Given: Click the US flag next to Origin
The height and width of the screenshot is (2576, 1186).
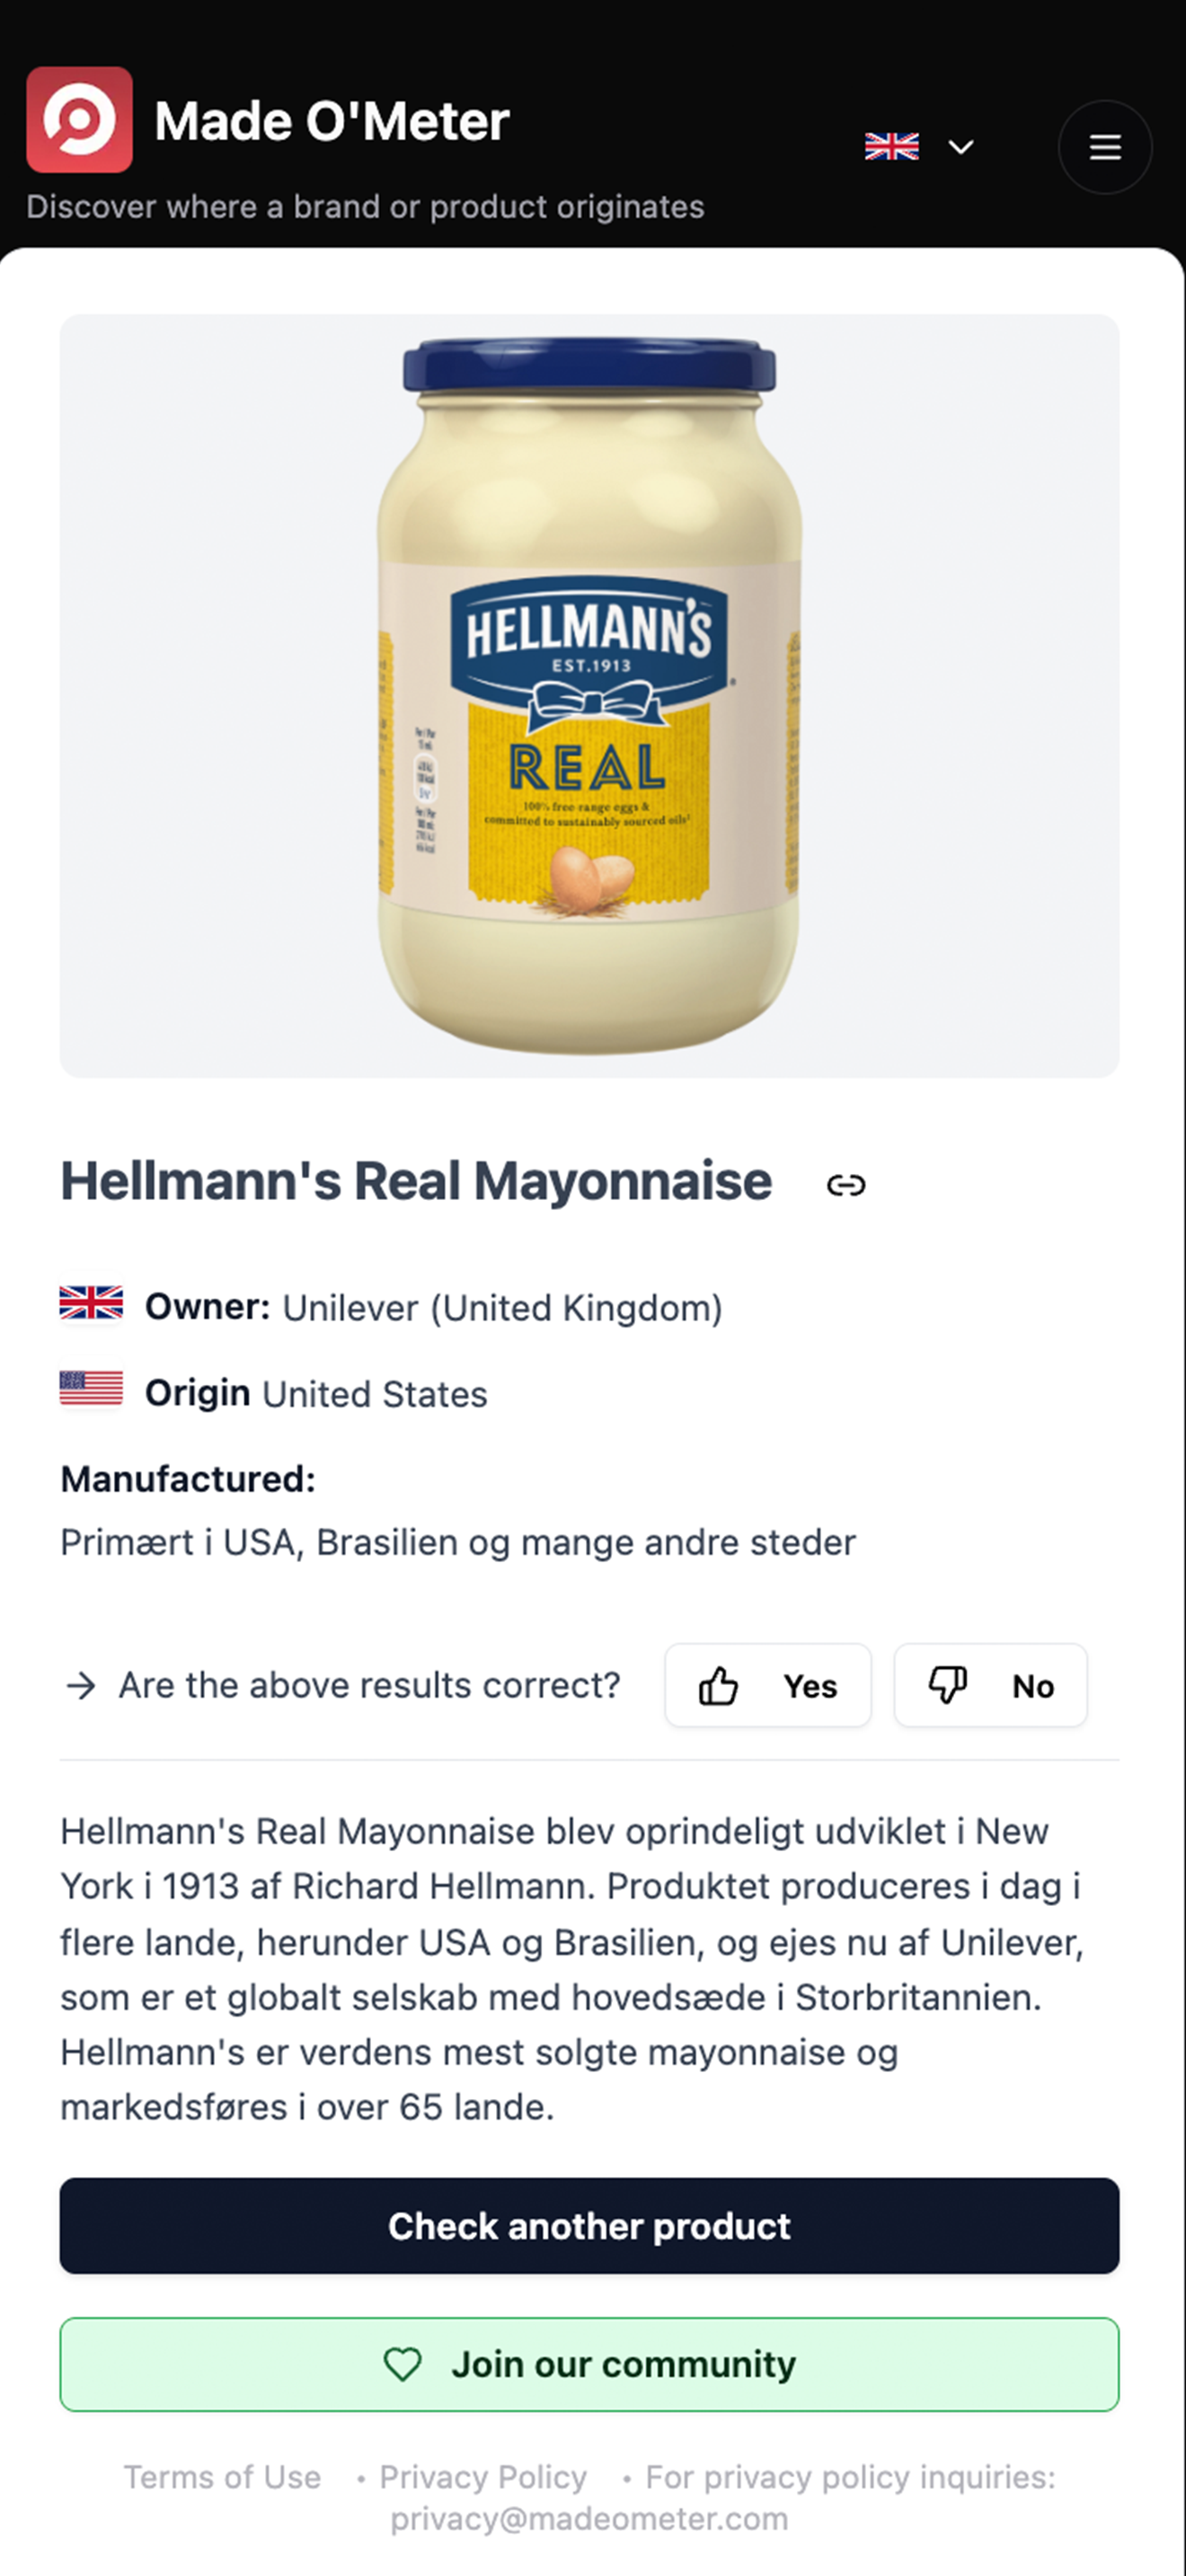Looking at the screenshot, I should point(91,1388).
